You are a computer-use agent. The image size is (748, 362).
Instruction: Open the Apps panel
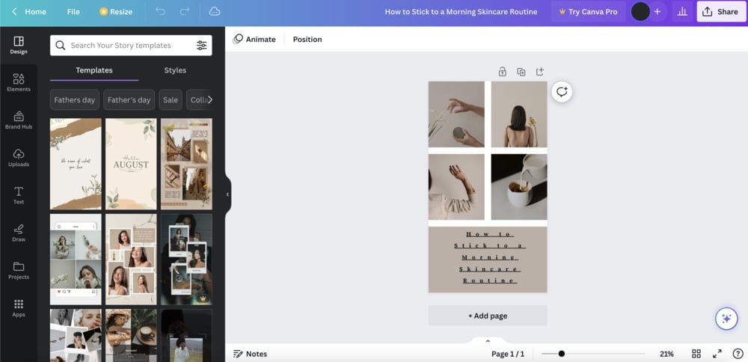[19, 308]
